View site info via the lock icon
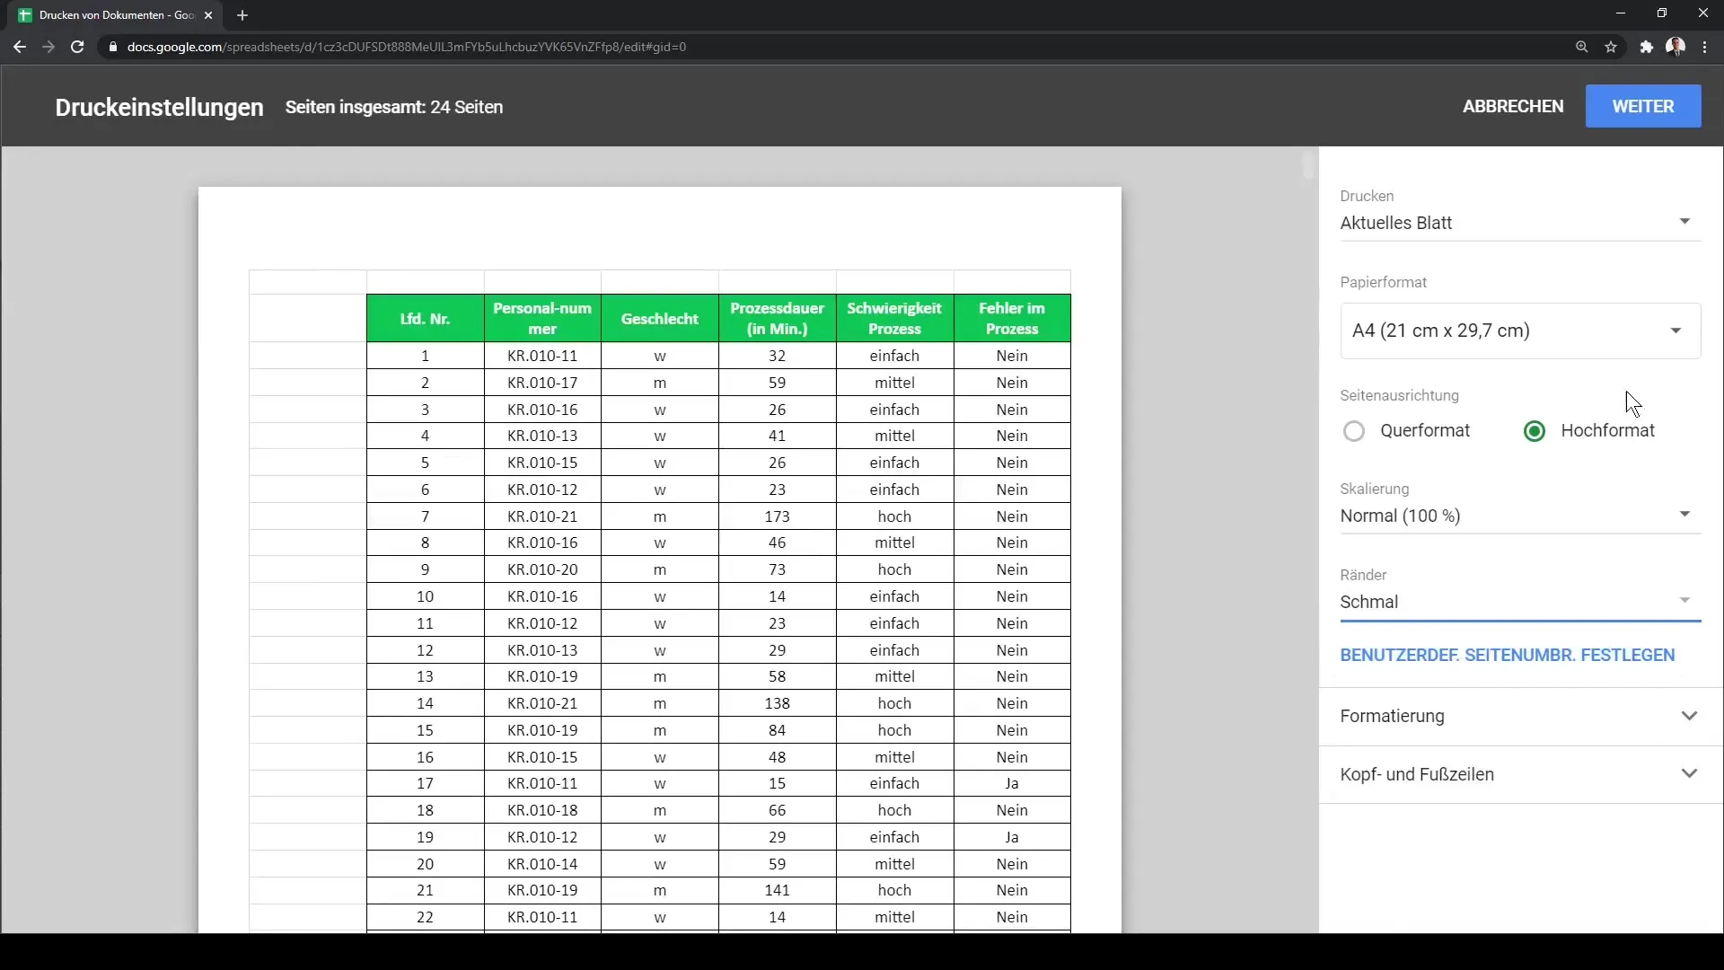The width and height of the screenshot is (1724, 970). [113, 47]
